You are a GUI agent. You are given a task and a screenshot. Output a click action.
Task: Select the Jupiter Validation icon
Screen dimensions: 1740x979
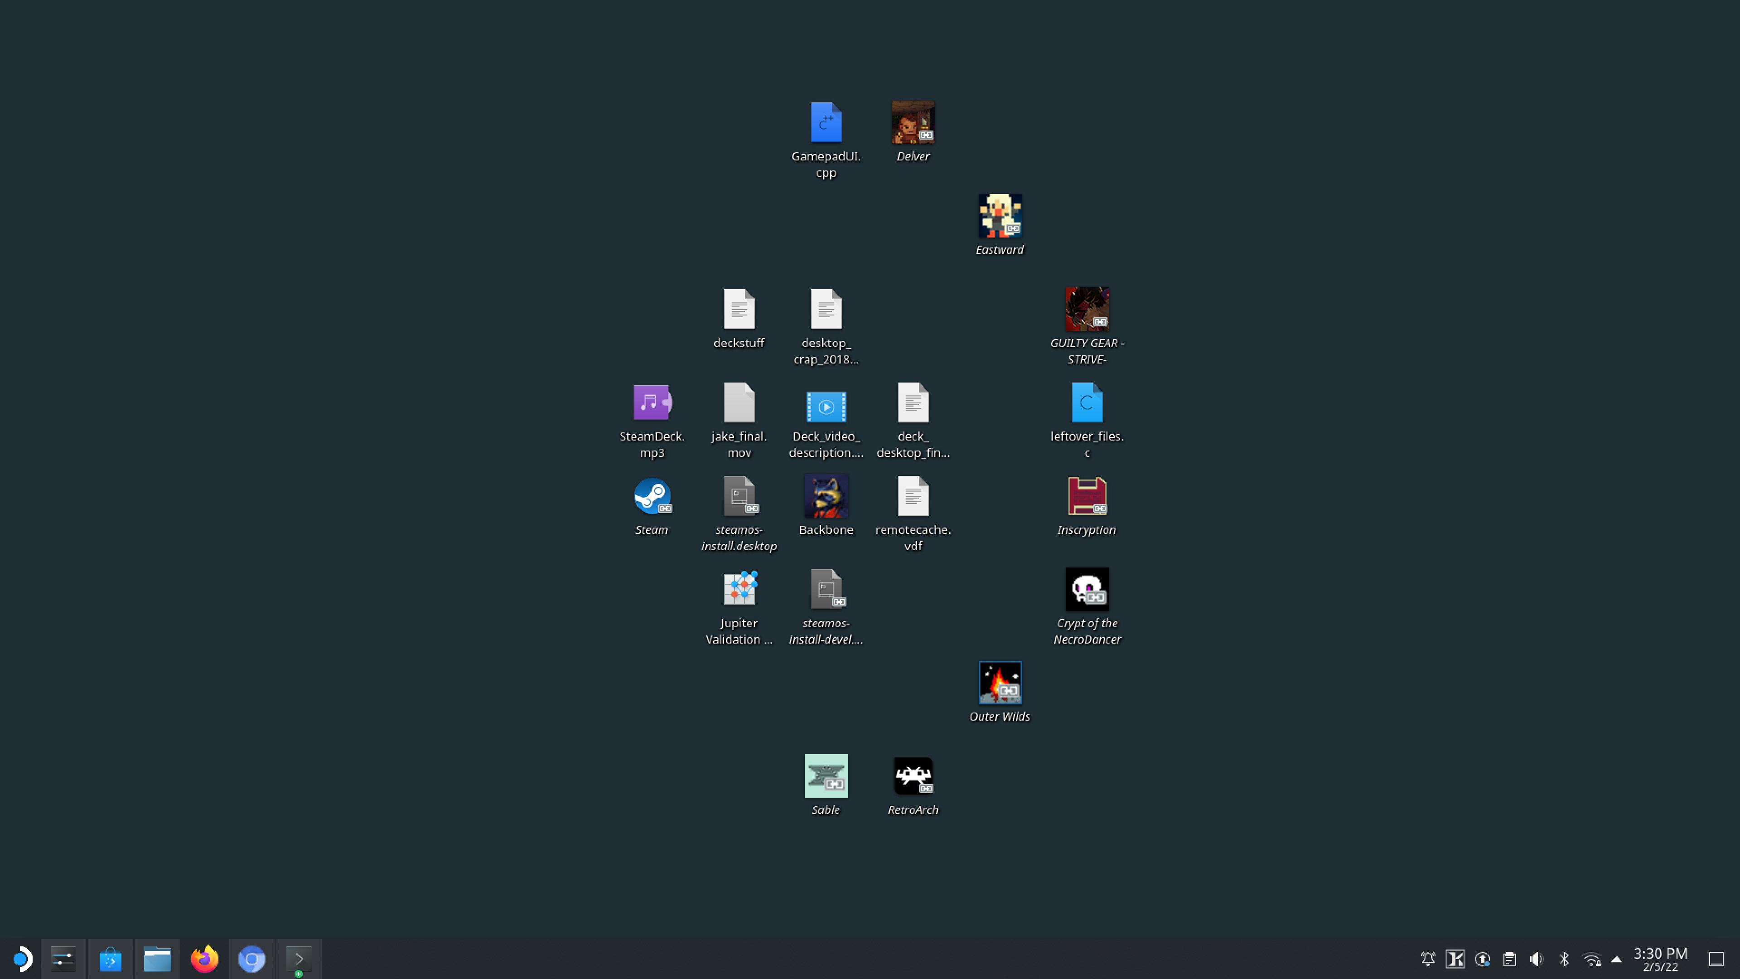[739, 588]
